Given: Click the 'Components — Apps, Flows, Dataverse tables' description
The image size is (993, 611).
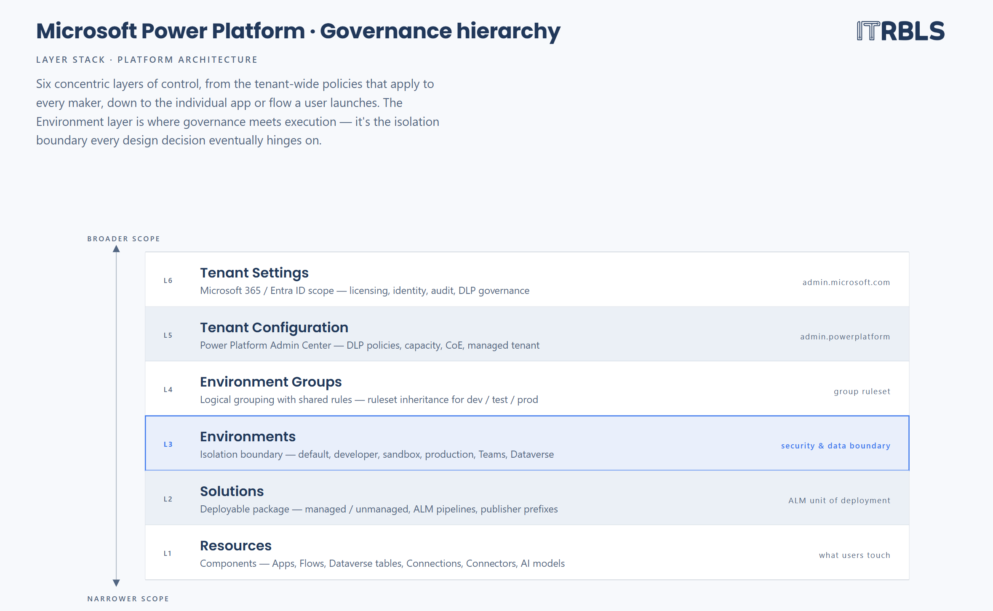Looking at the screenshot, I should [382, 563].
